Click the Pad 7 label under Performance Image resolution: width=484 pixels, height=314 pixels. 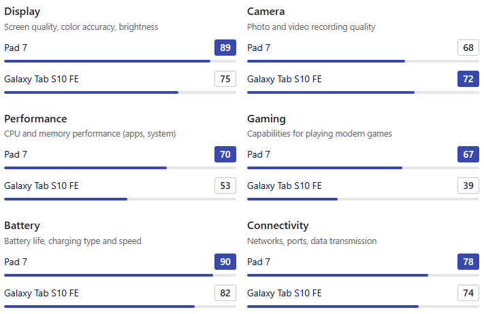16,154
